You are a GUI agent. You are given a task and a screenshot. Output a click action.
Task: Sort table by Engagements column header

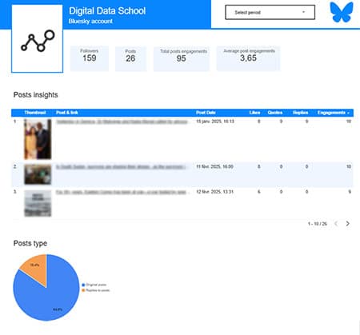333,113
